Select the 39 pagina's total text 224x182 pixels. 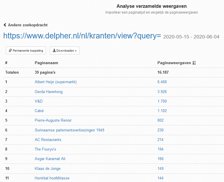click(x=45, y=73)
